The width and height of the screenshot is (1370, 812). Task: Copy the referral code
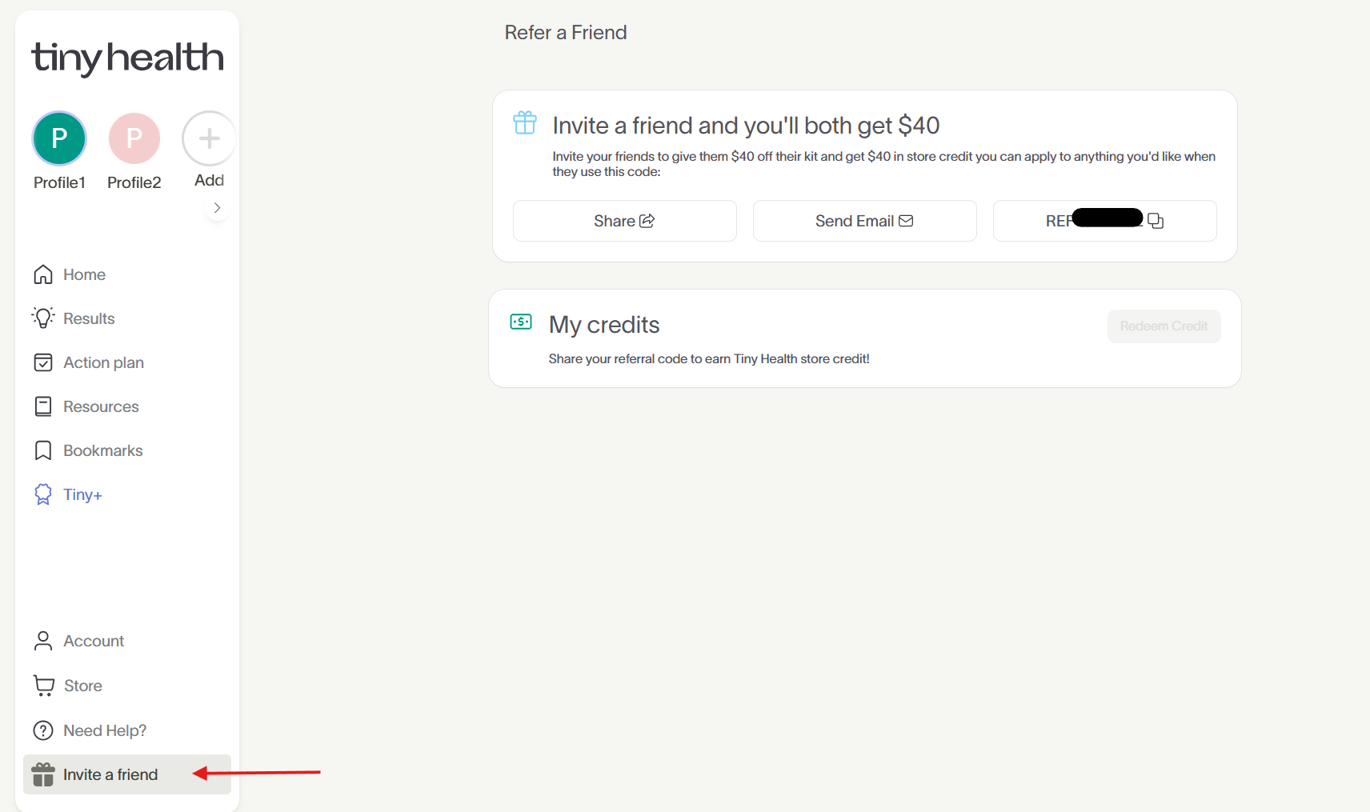(1156, 220)
